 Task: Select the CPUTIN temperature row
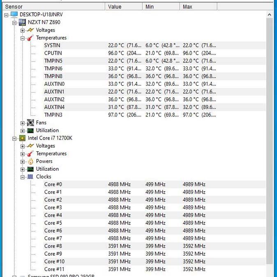[155, 53]
